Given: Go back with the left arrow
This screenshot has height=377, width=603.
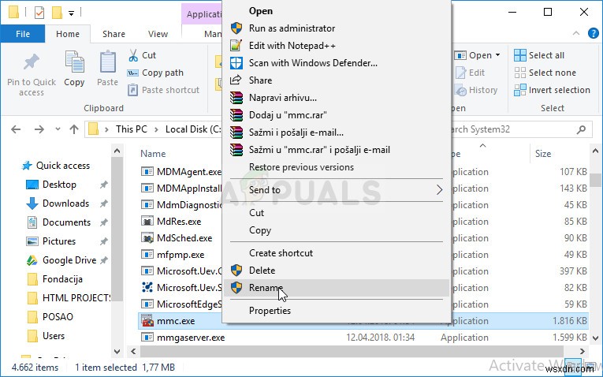Looking at the screenshot, I should click(16, 129).
